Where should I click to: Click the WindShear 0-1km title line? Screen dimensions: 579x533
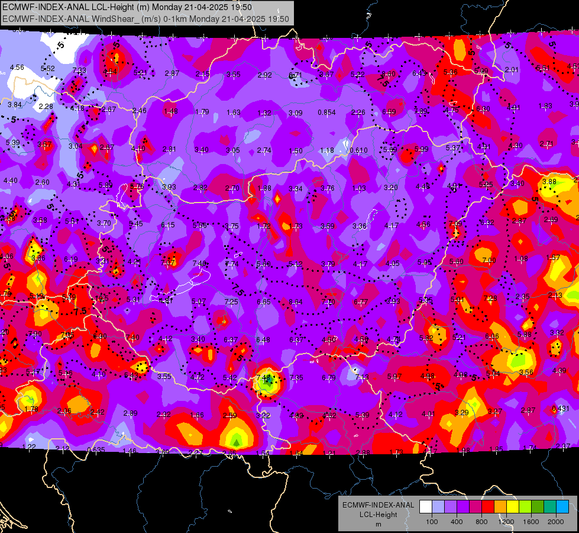tap(145, 19)
